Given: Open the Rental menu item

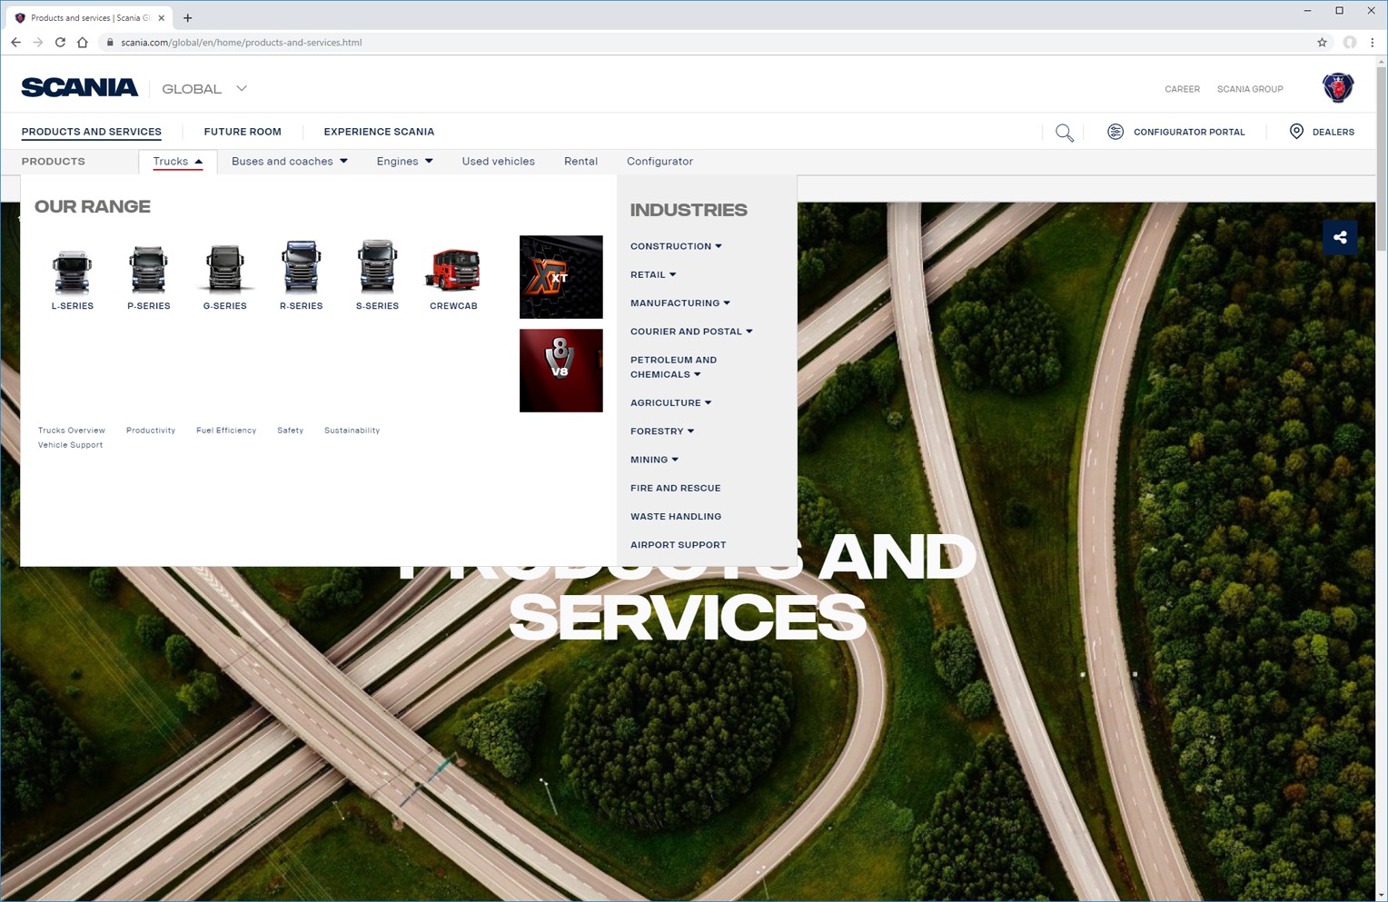Looking at the screenshot, I should [580, 162].
